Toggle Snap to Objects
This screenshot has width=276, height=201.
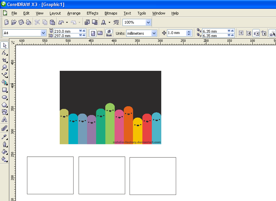[256, 33]
